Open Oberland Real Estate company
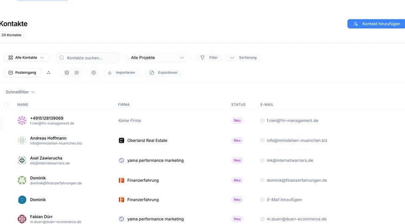 point(147,141)
